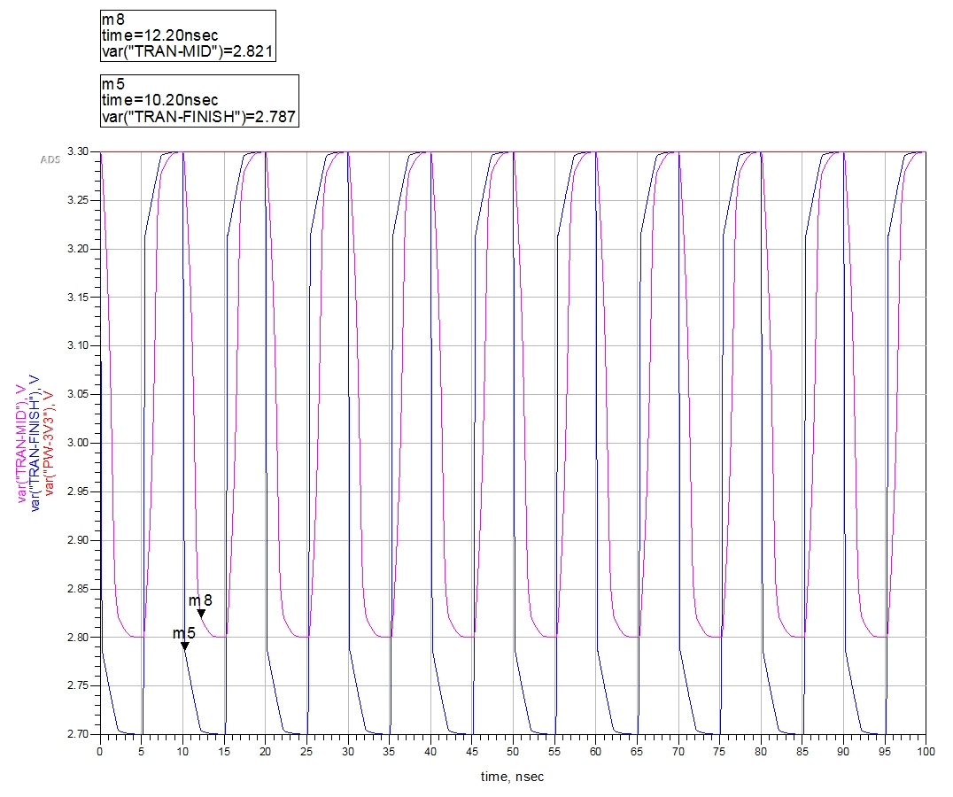Screen dimensions: 953x797
Task: Click the 3.15 y-axis tick value
Action: point(78,297)
